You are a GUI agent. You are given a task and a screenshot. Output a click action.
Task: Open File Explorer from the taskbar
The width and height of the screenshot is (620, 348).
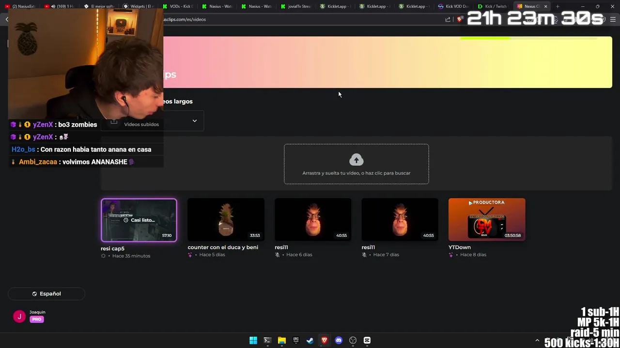281,340
